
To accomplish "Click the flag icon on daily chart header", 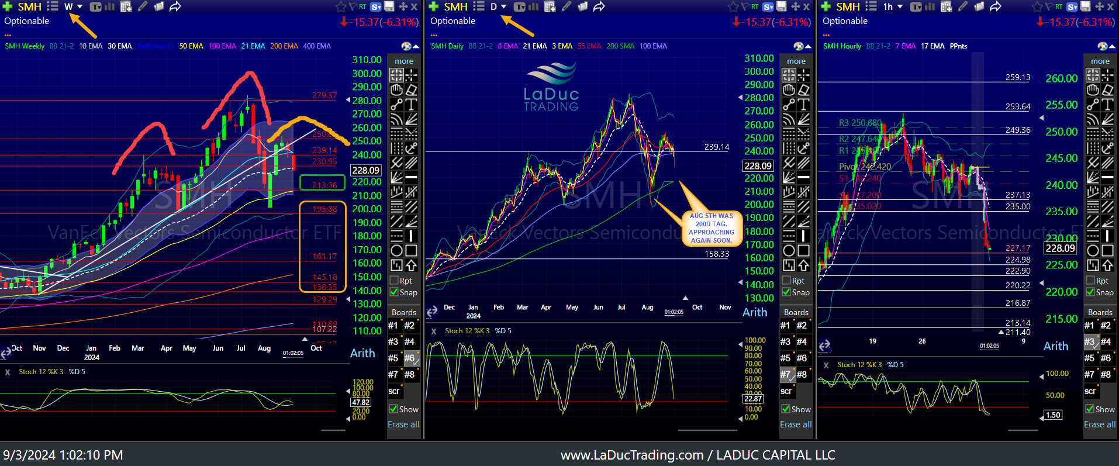I will (745, 7).
